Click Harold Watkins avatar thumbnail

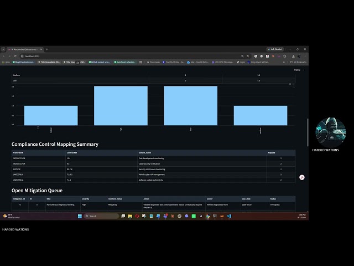click(331, 132)
